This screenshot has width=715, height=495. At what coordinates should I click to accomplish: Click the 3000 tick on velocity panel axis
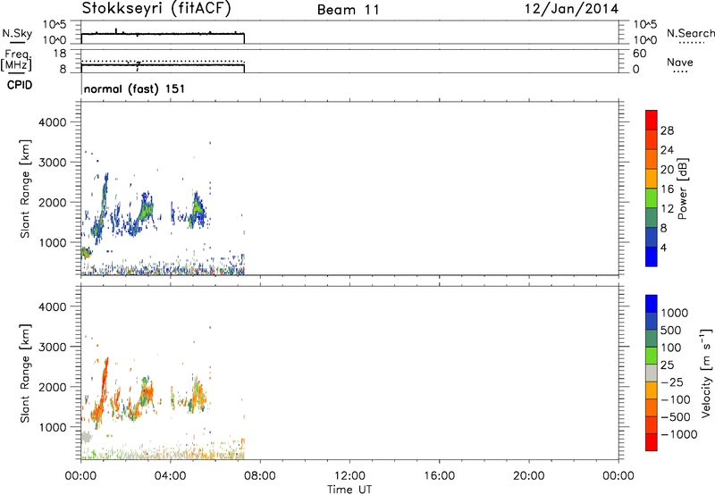click(x=52, y=347)
